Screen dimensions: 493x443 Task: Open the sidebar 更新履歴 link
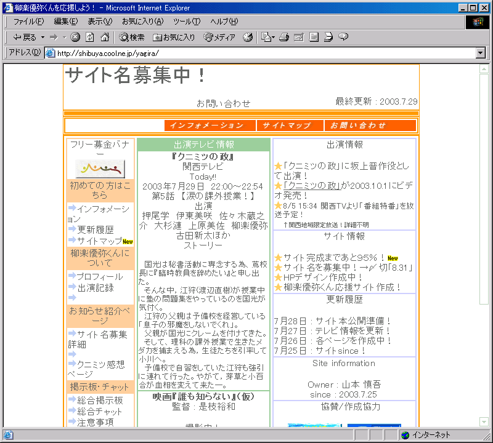96,229
